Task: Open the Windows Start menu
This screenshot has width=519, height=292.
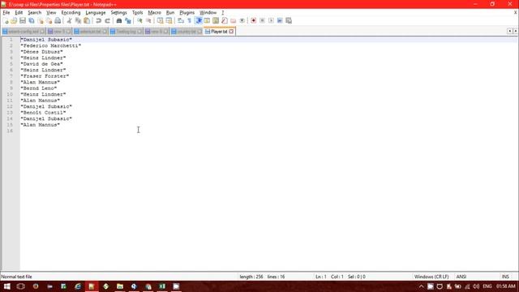Action: point(7,286)
